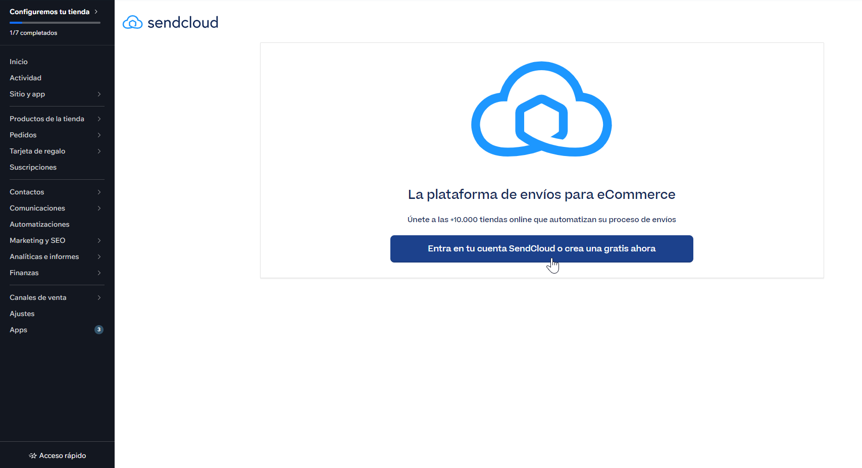Expand the Analíticas e informes chevron
862x468 pixels.
pos(99,257)
